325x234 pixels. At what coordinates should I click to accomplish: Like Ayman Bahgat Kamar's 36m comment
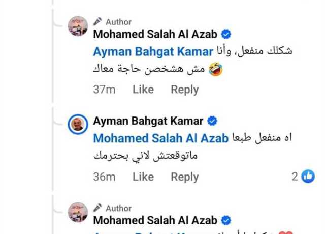pos(143,177)
